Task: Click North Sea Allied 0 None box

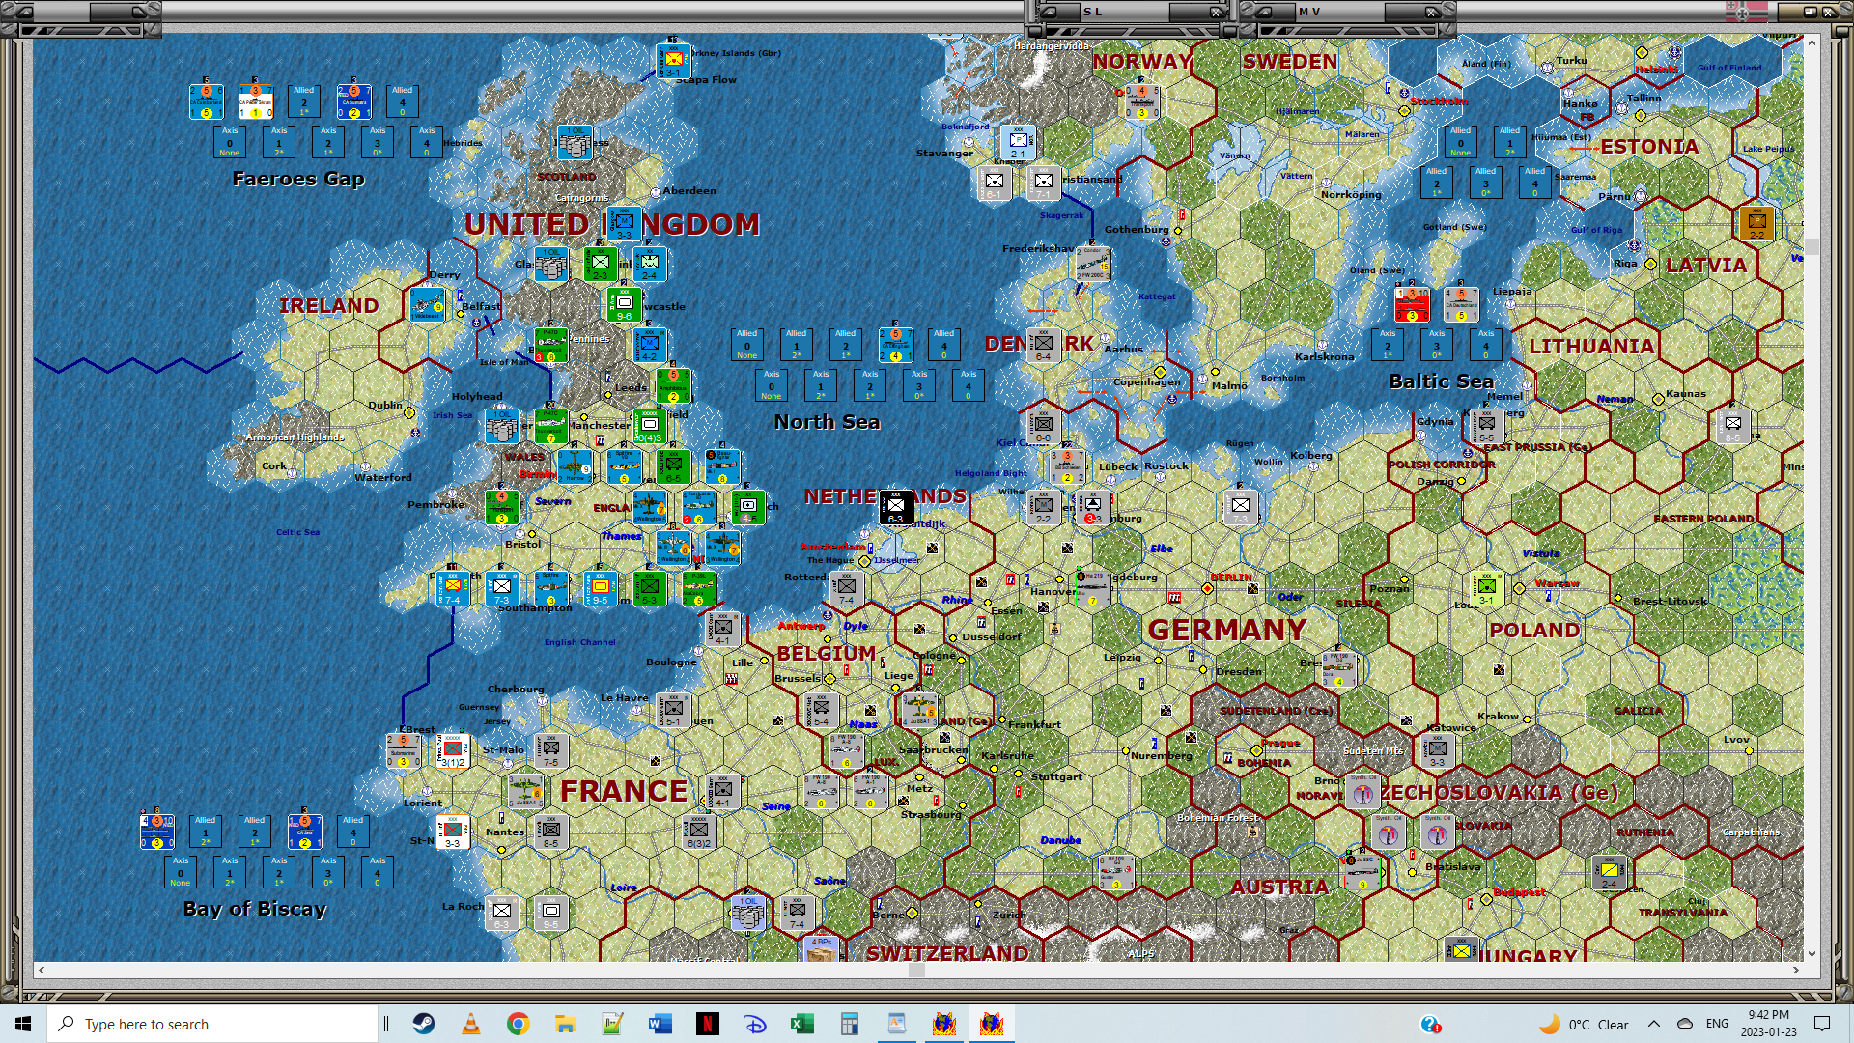Action: point(747,345)
